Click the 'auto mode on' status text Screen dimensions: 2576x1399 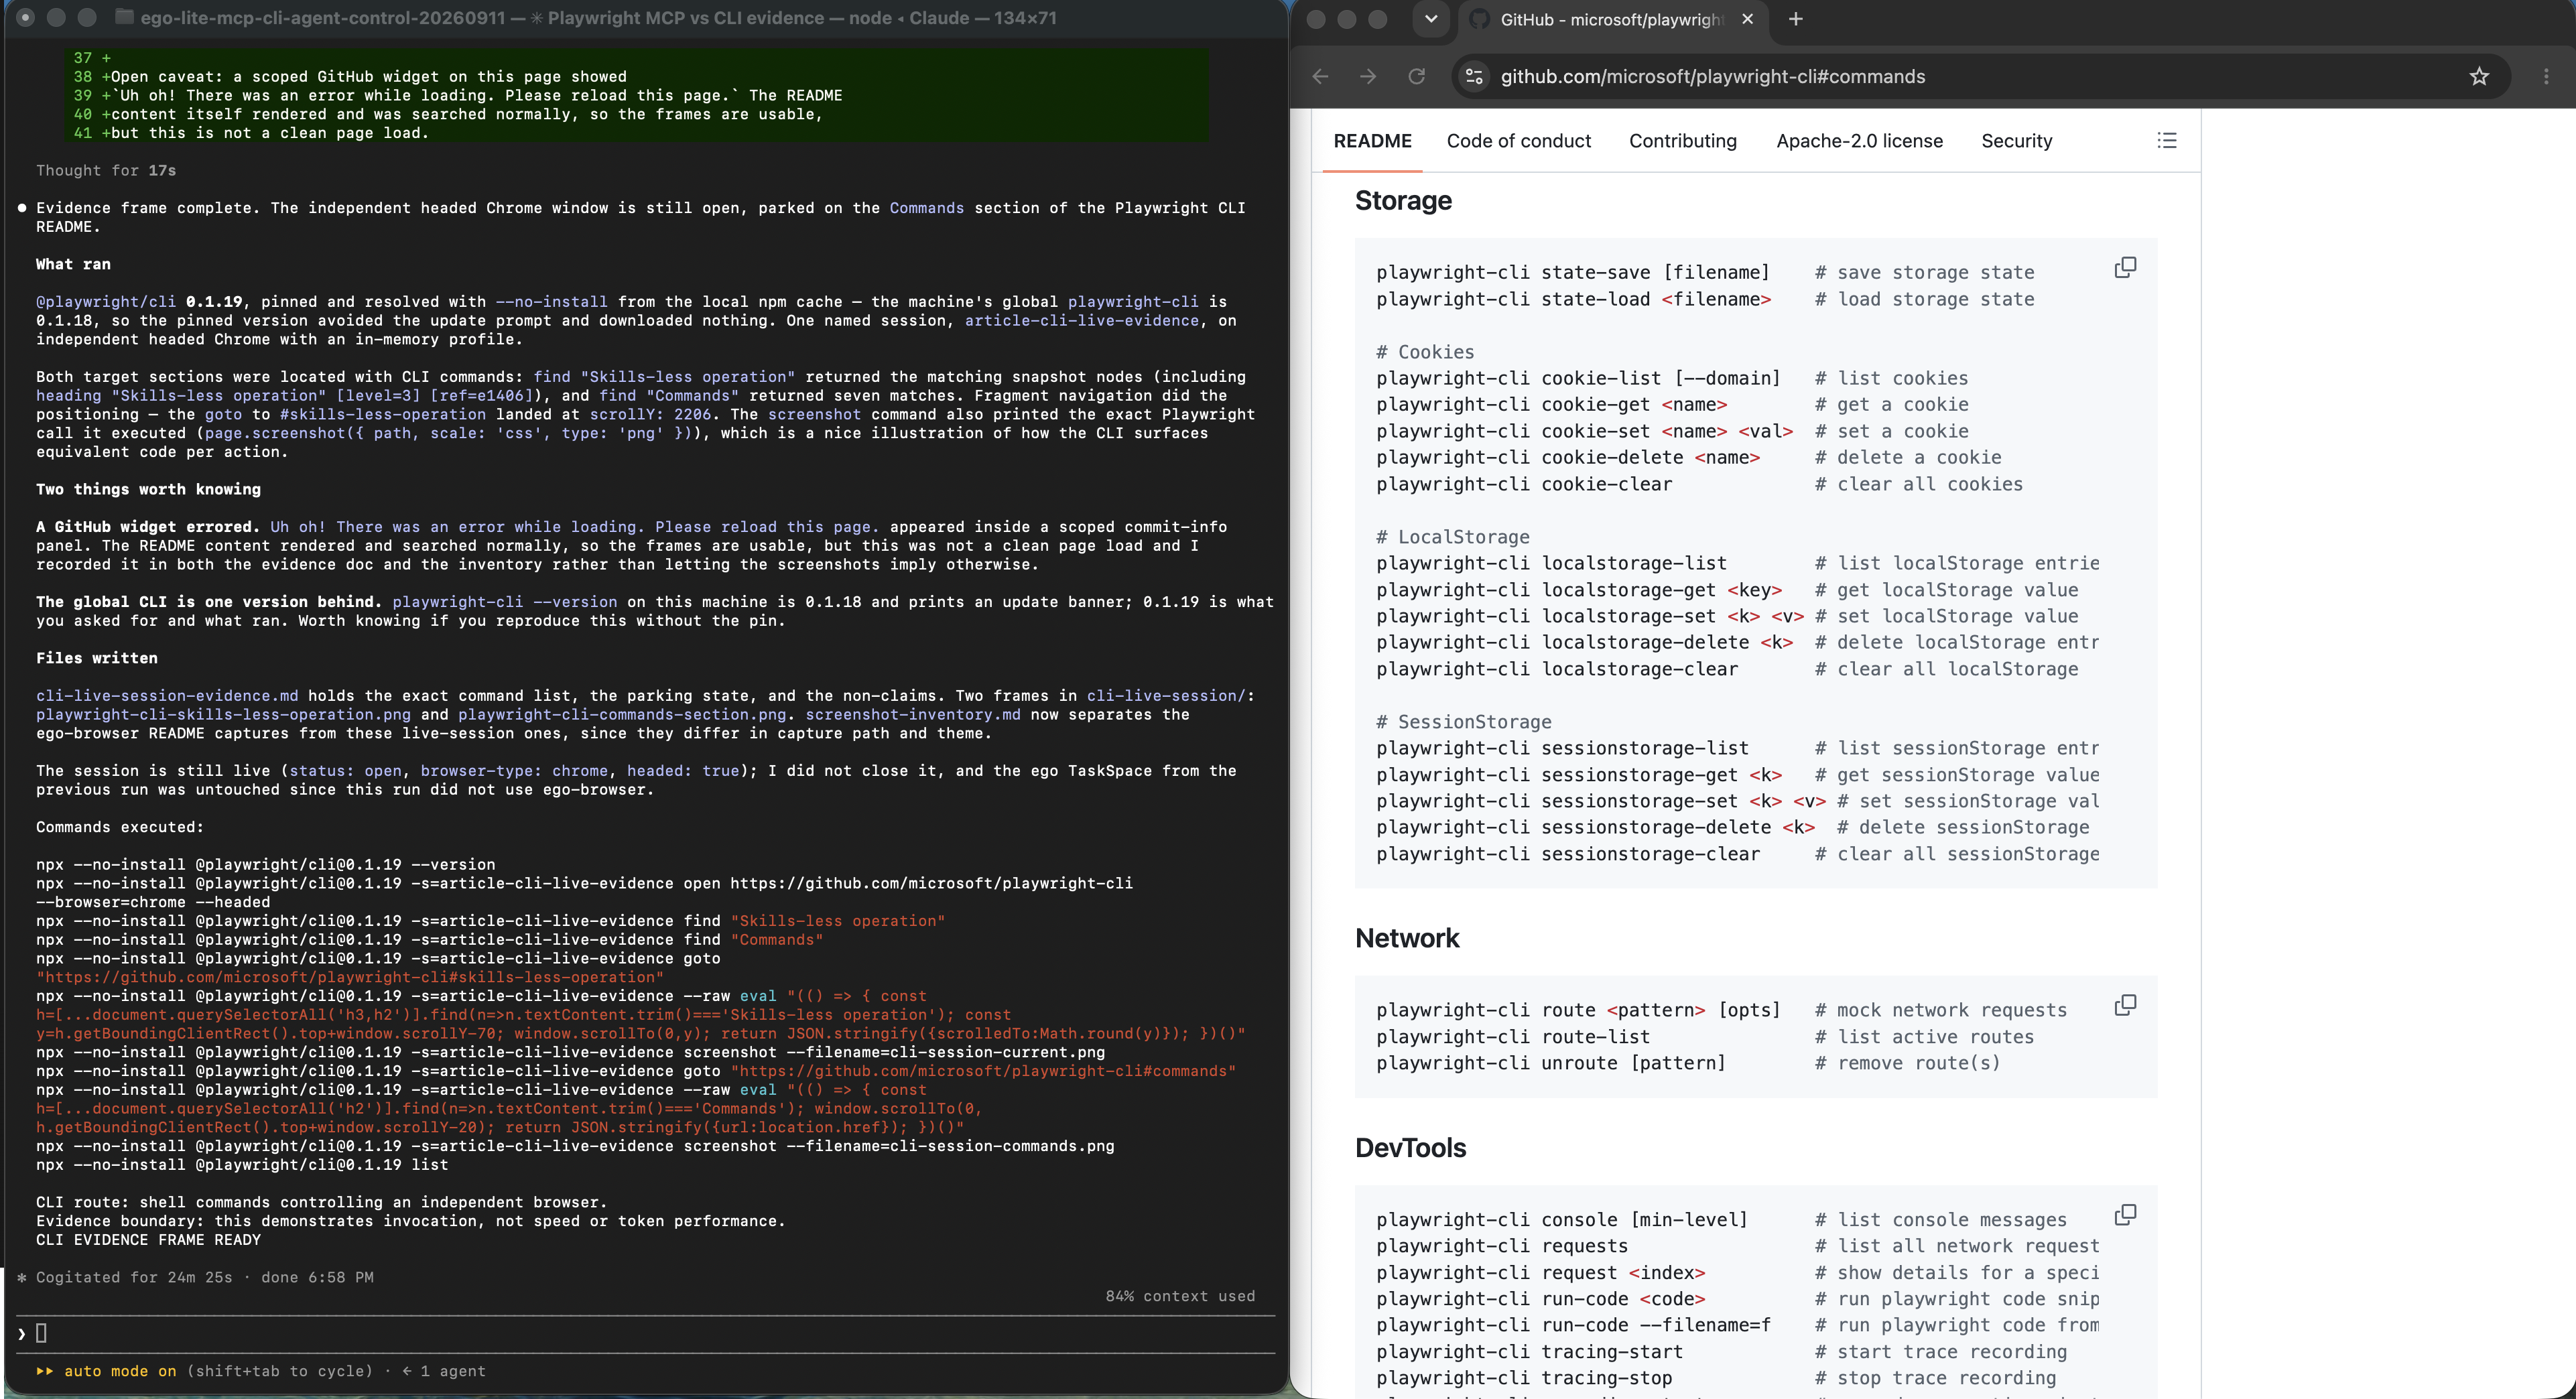tap(120, 1371)
